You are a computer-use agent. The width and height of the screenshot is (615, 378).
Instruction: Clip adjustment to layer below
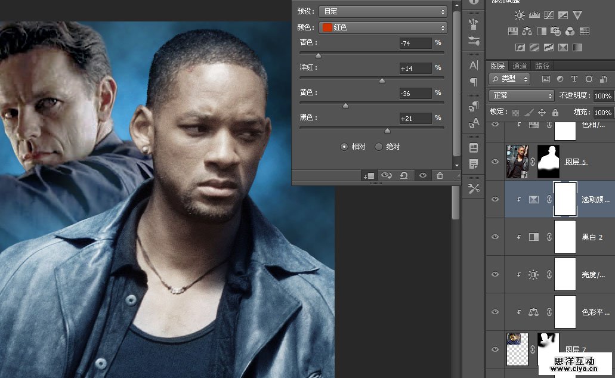tap(369, 175)
